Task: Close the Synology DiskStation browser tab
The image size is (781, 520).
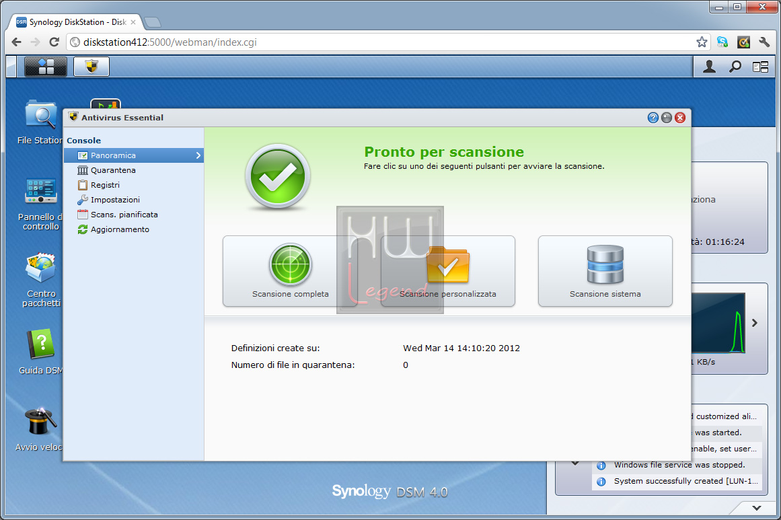Action: (x=133, y=22)
